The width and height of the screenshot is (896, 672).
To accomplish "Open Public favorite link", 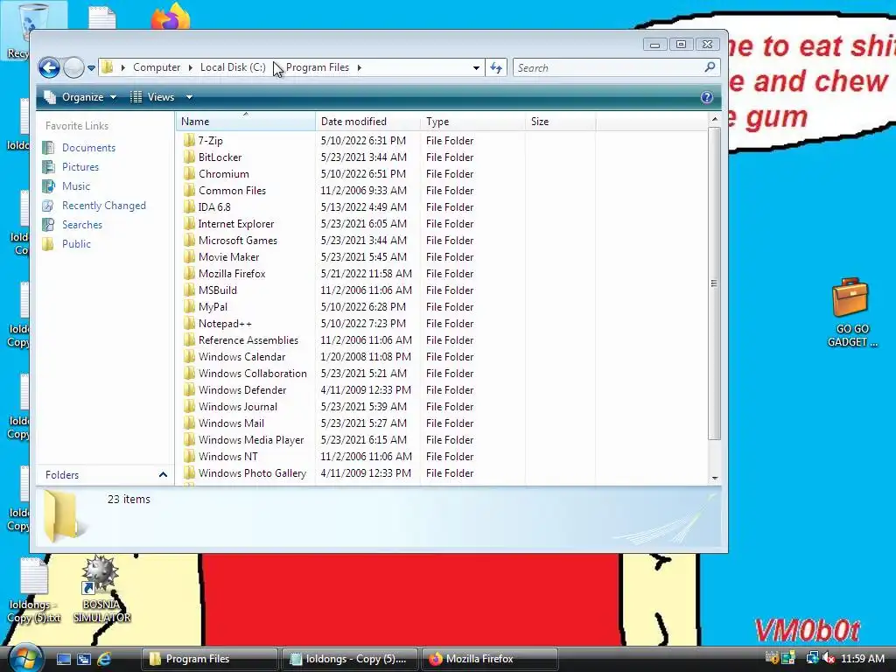I will click(77, 244).
